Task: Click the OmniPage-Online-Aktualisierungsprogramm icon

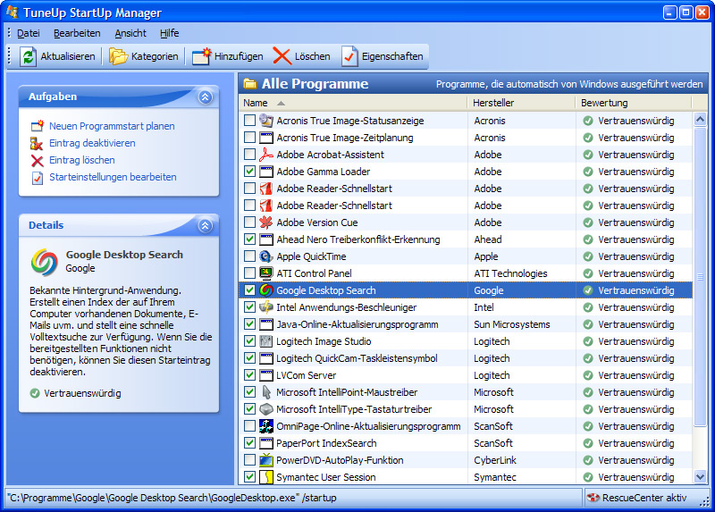Action: 265,426
